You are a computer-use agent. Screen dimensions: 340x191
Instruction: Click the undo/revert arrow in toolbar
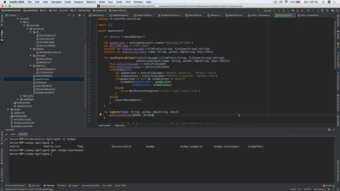click(327, 11)
